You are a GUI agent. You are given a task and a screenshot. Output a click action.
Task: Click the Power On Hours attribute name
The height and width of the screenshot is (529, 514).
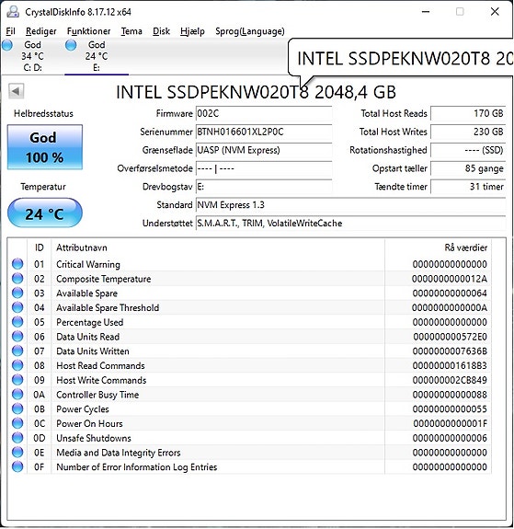click(x=89, y=424)
